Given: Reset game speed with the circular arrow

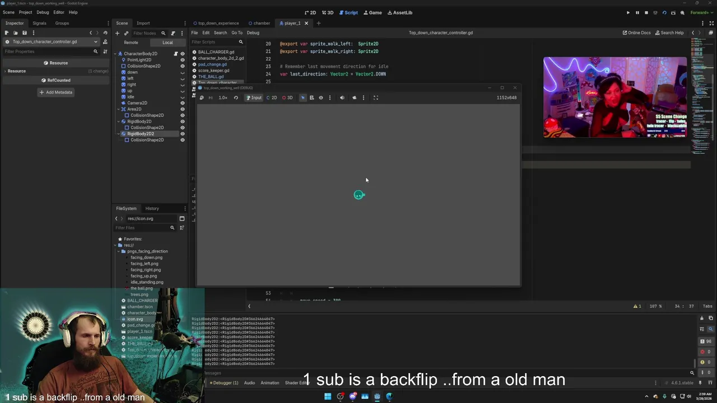Looking at the screenshot, I should coord(236,98).
